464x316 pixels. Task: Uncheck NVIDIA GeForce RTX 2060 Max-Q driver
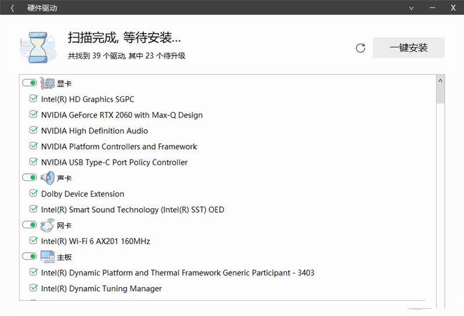click(34, 114)
